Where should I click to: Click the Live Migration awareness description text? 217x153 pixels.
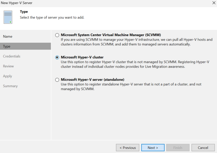pyautogui.click(x=135, y=64)
